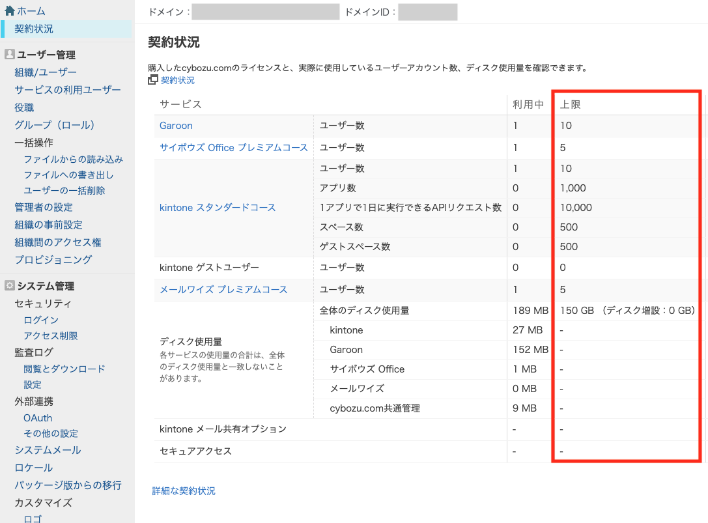Click the home icon in sidebar

(x=9, y=11)
